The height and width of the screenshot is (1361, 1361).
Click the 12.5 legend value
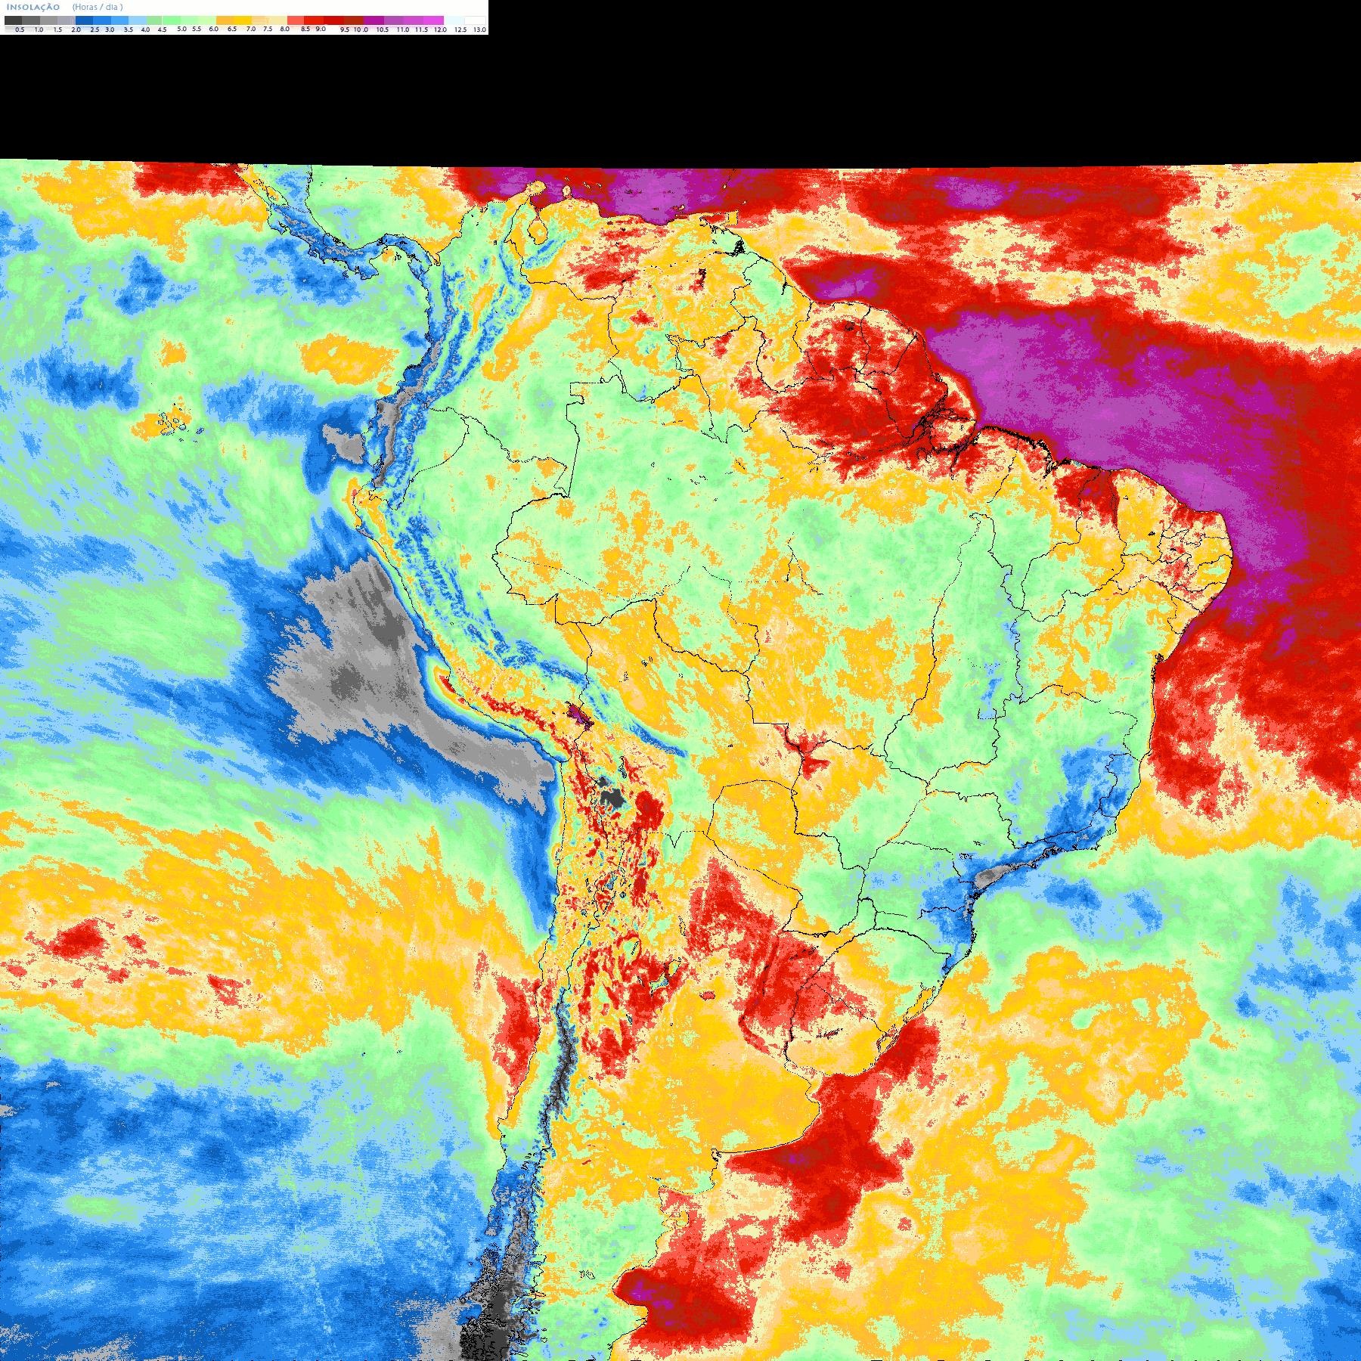(460, 30)
